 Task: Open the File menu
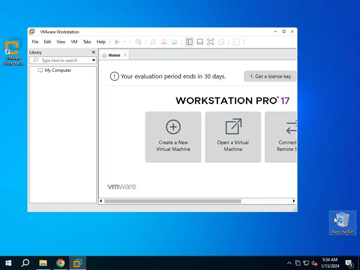(x=35, y=42)
